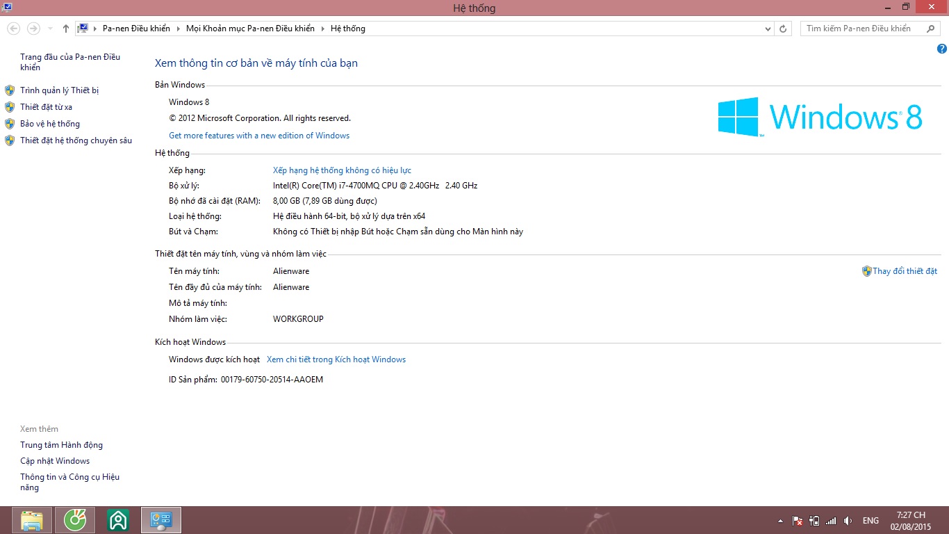Click the Back navigation arrow

pyautogui.click(x=13, y=29)
